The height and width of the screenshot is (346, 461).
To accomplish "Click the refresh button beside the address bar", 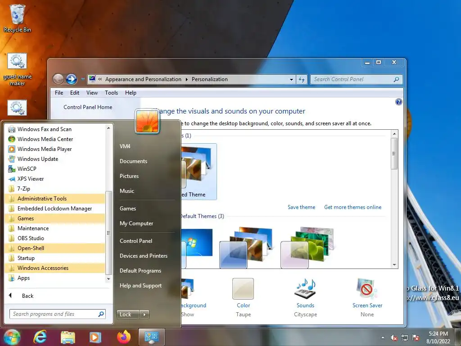I will click(302, 79).
